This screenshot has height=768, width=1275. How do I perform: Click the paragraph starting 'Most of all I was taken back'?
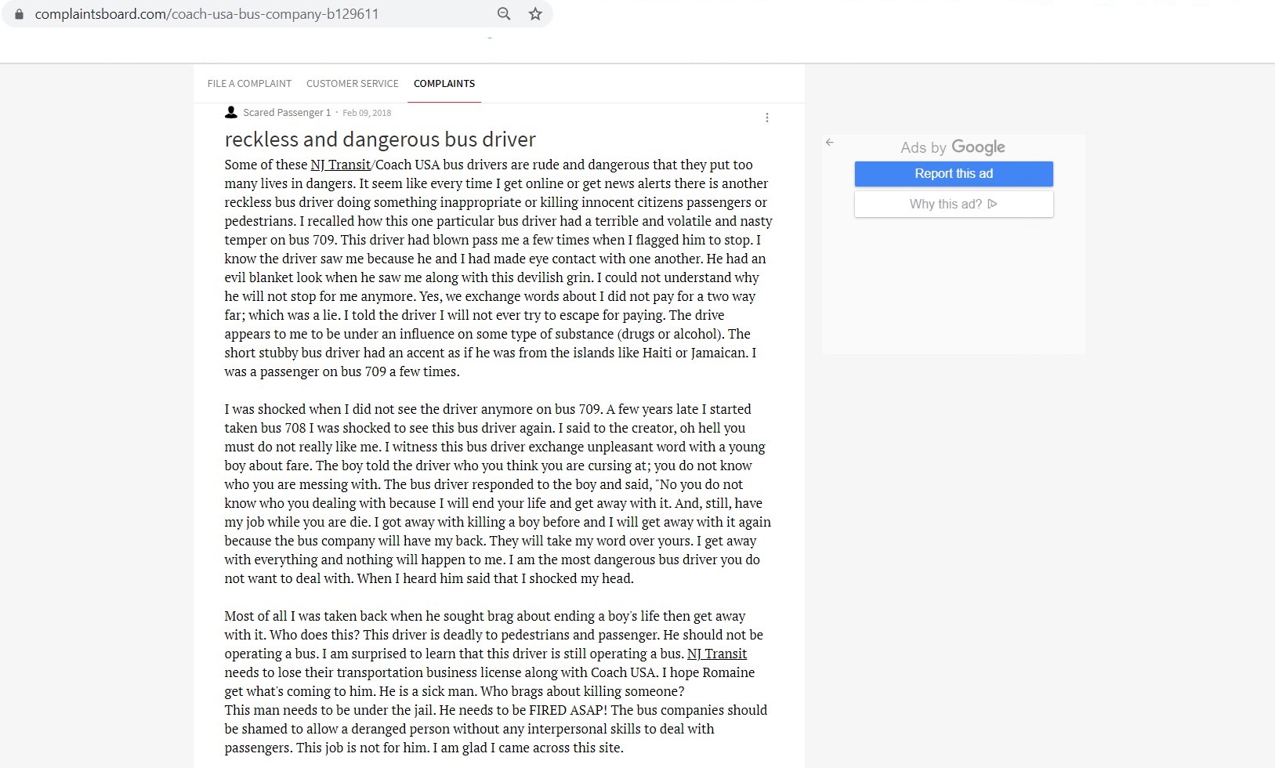(x=496, y=682)
